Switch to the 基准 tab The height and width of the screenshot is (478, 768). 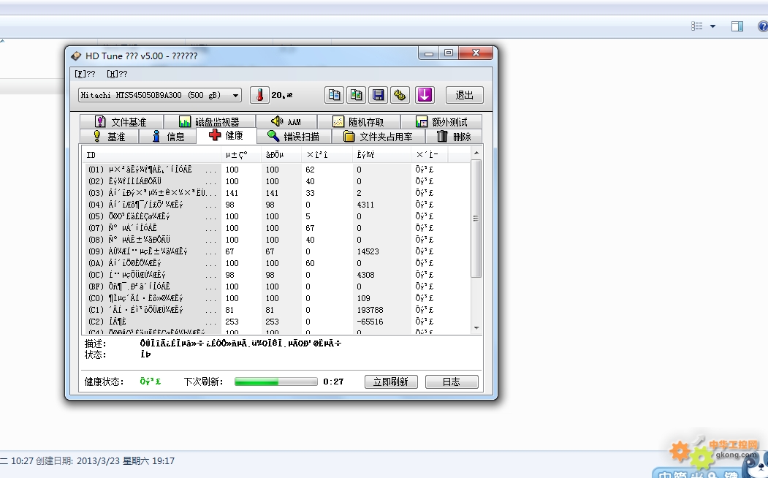(x=110, y=136)
